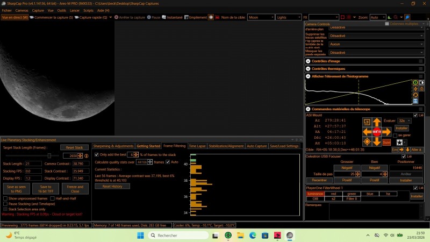The height and width of the screenshot is (242, 430).
Task: Uncheck Only add the best frames checkbox
Action: [97, 155]
